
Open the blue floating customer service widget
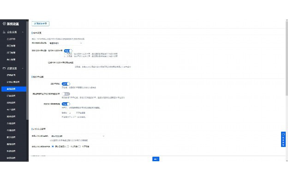(283, 139)
